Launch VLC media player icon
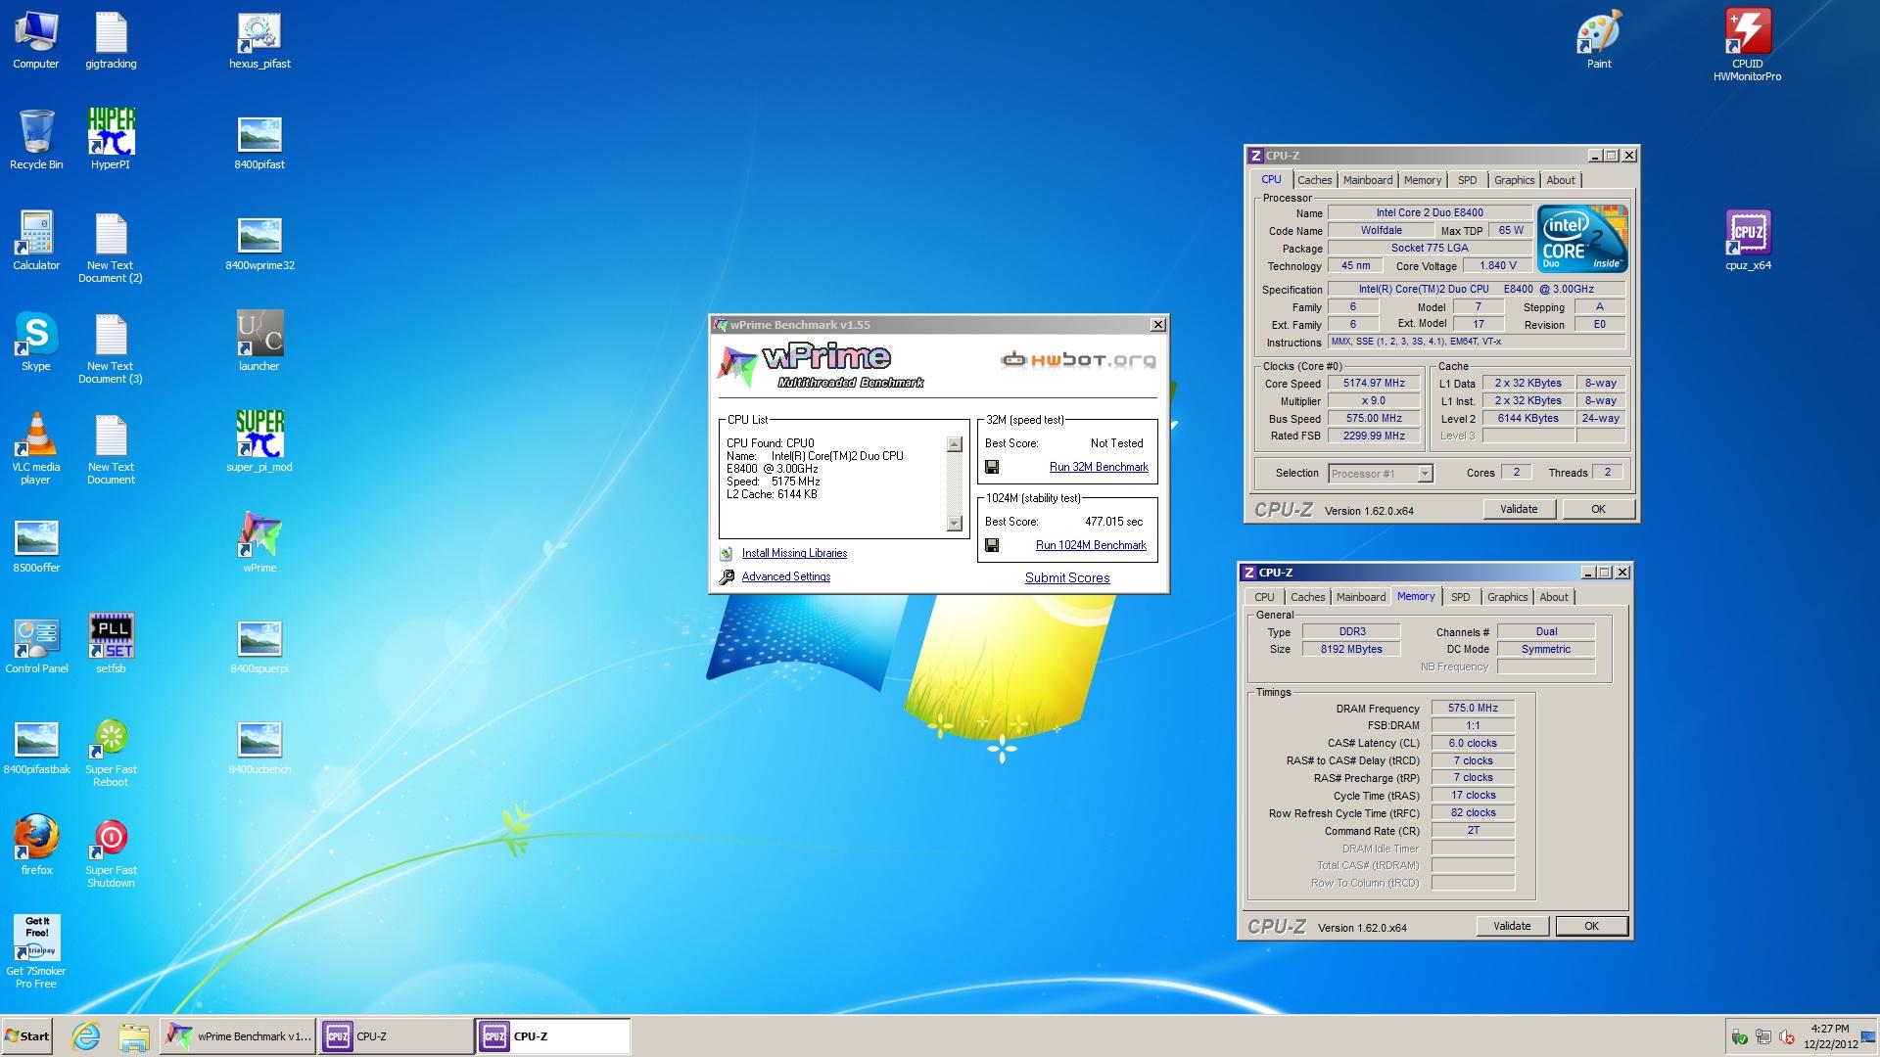The height and width of the screenshot is (1057, 1880). (36, 448)
